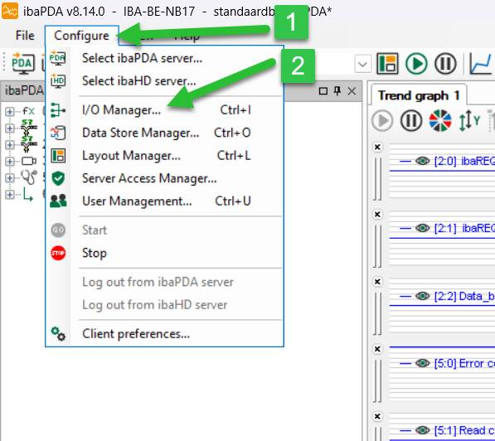Toggle eye visibility for signal [5:0] Error

tap(422, 363)
